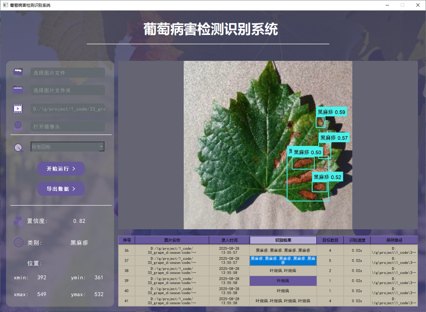Start detection with 开始运行 button

(61, 168)
